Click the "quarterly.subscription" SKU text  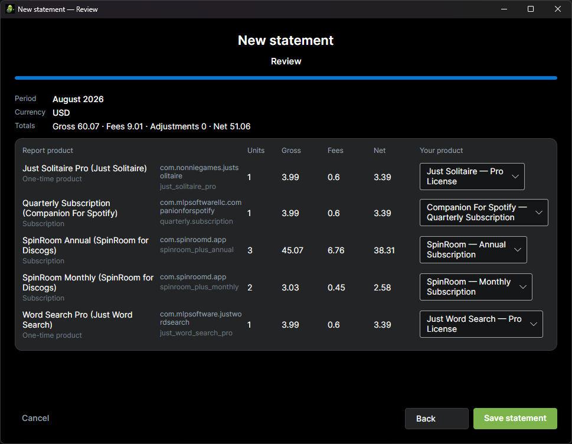[196, 221]
